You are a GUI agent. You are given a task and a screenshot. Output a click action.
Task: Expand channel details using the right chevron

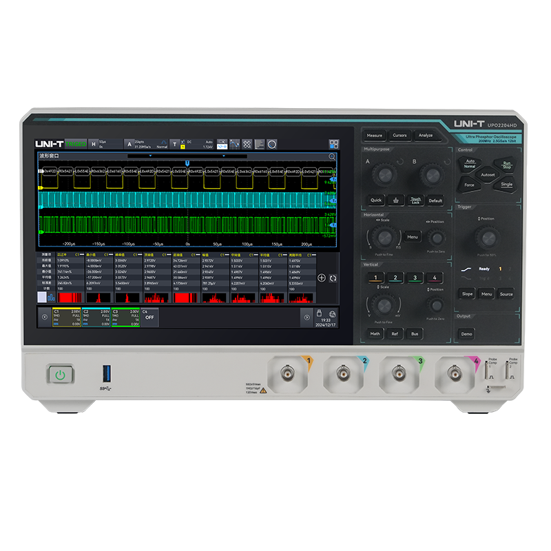306,317
